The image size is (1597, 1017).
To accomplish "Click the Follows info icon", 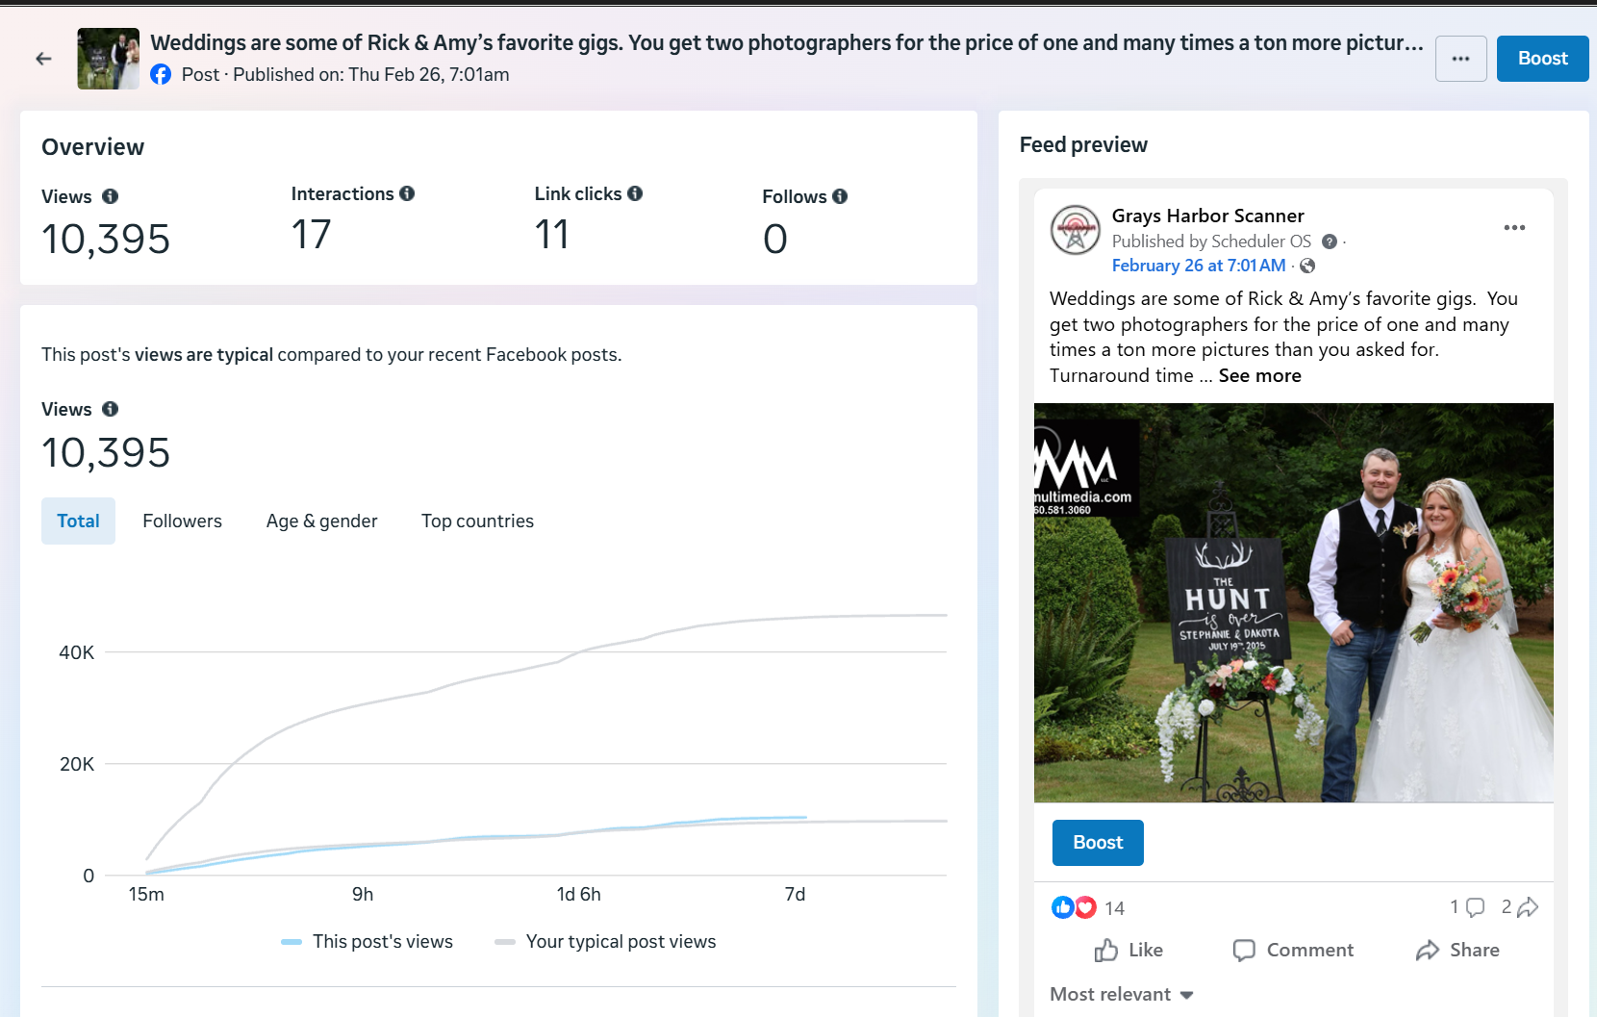I will [840, 196].
